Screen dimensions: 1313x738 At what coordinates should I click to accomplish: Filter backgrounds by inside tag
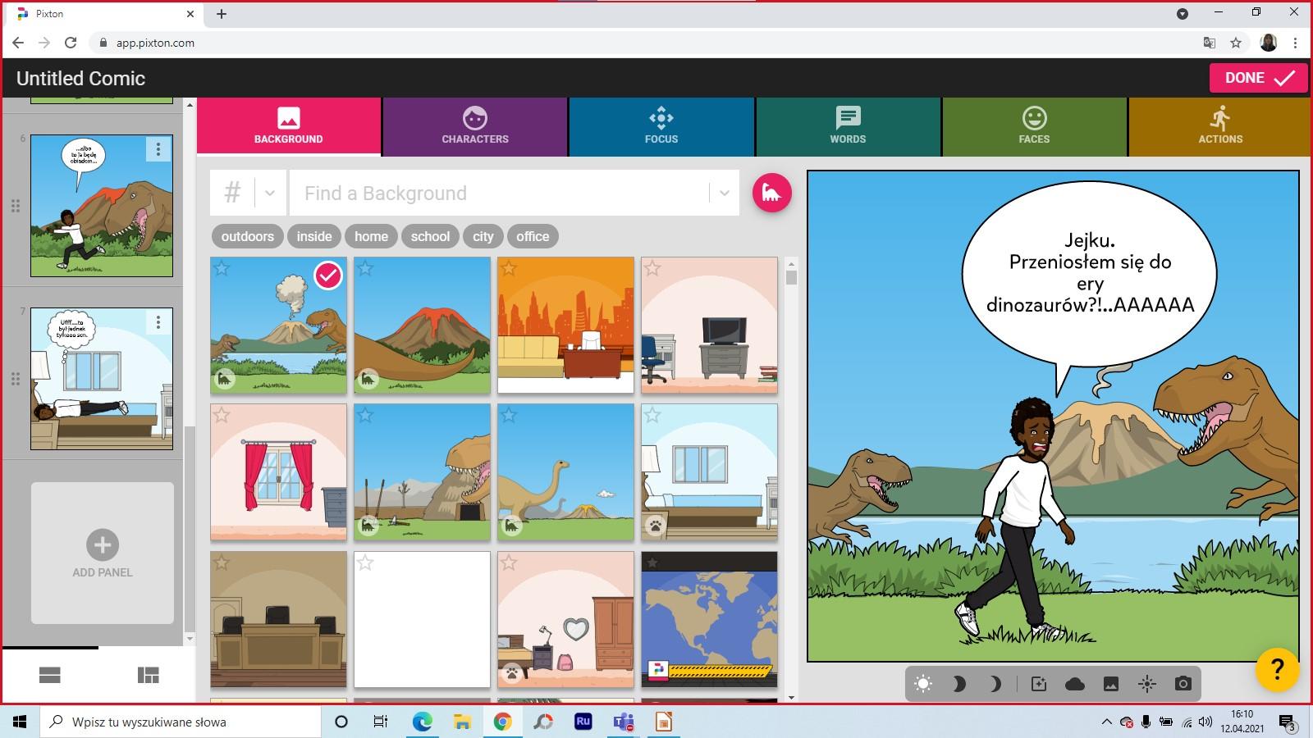(314, 236)
